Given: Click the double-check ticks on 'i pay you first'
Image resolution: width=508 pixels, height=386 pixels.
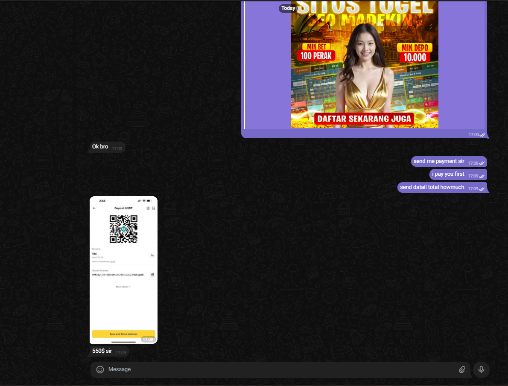Looking at the screenshot, I should pos(482,176).
